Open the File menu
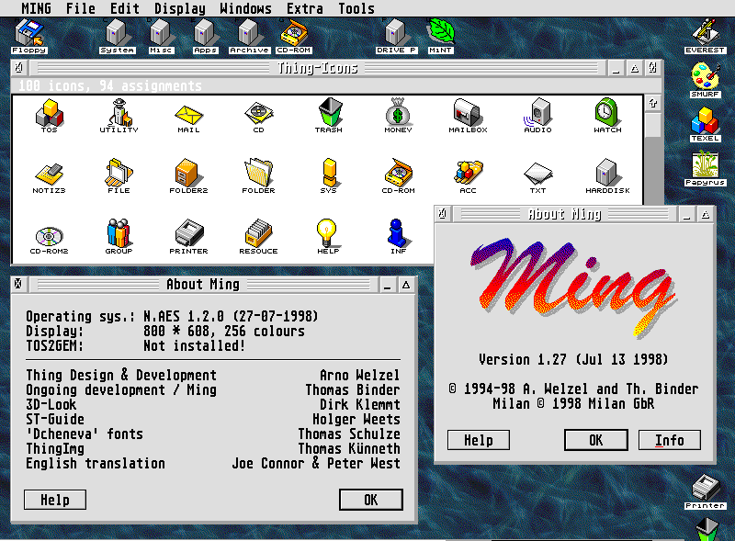The image size is (735, 541). 80,8
